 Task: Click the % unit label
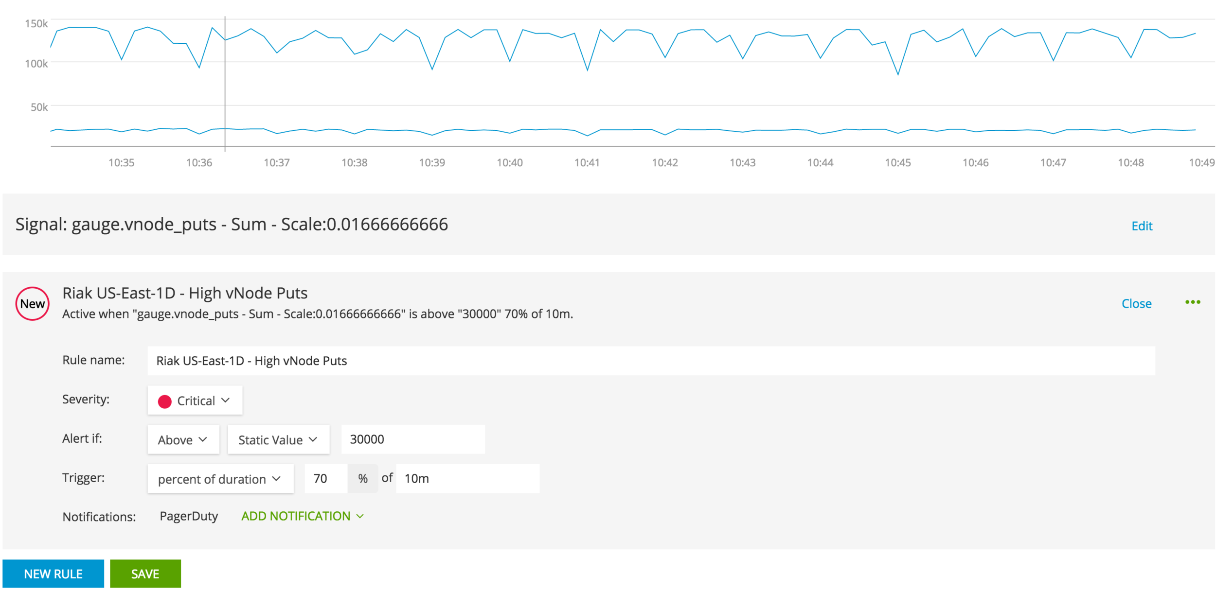tap(362, 479)
